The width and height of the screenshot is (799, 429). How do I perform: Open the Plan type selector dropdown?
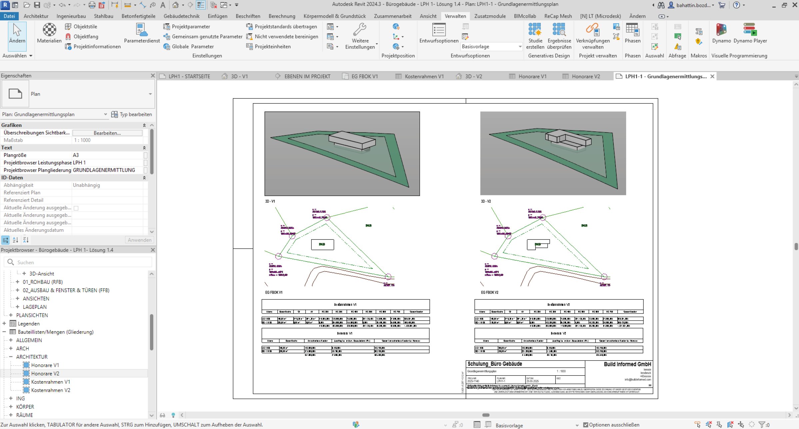tap(150, 94)
